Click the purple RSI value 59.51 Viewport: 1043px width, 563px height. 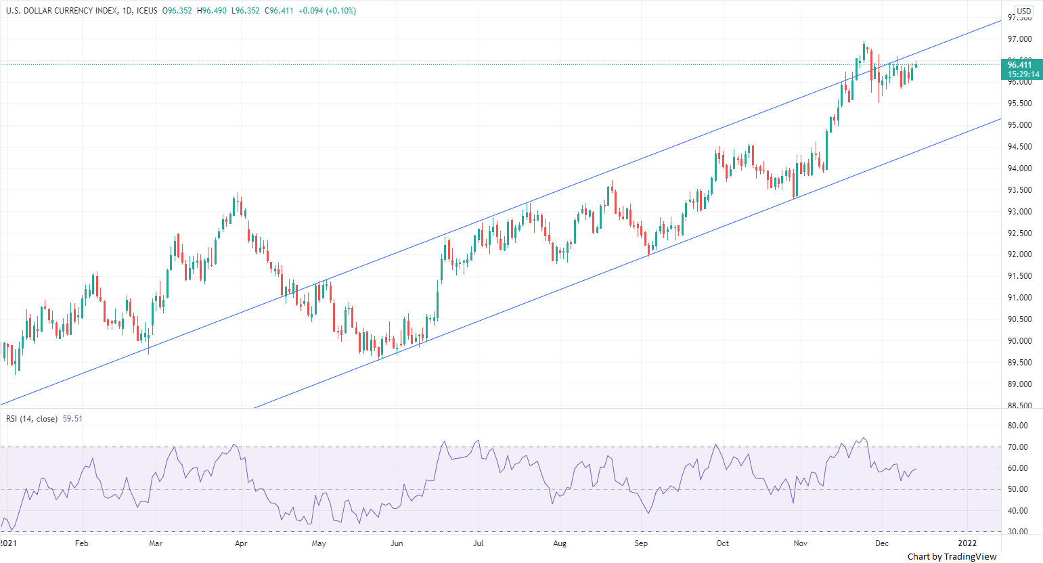(x=72, y=419)
